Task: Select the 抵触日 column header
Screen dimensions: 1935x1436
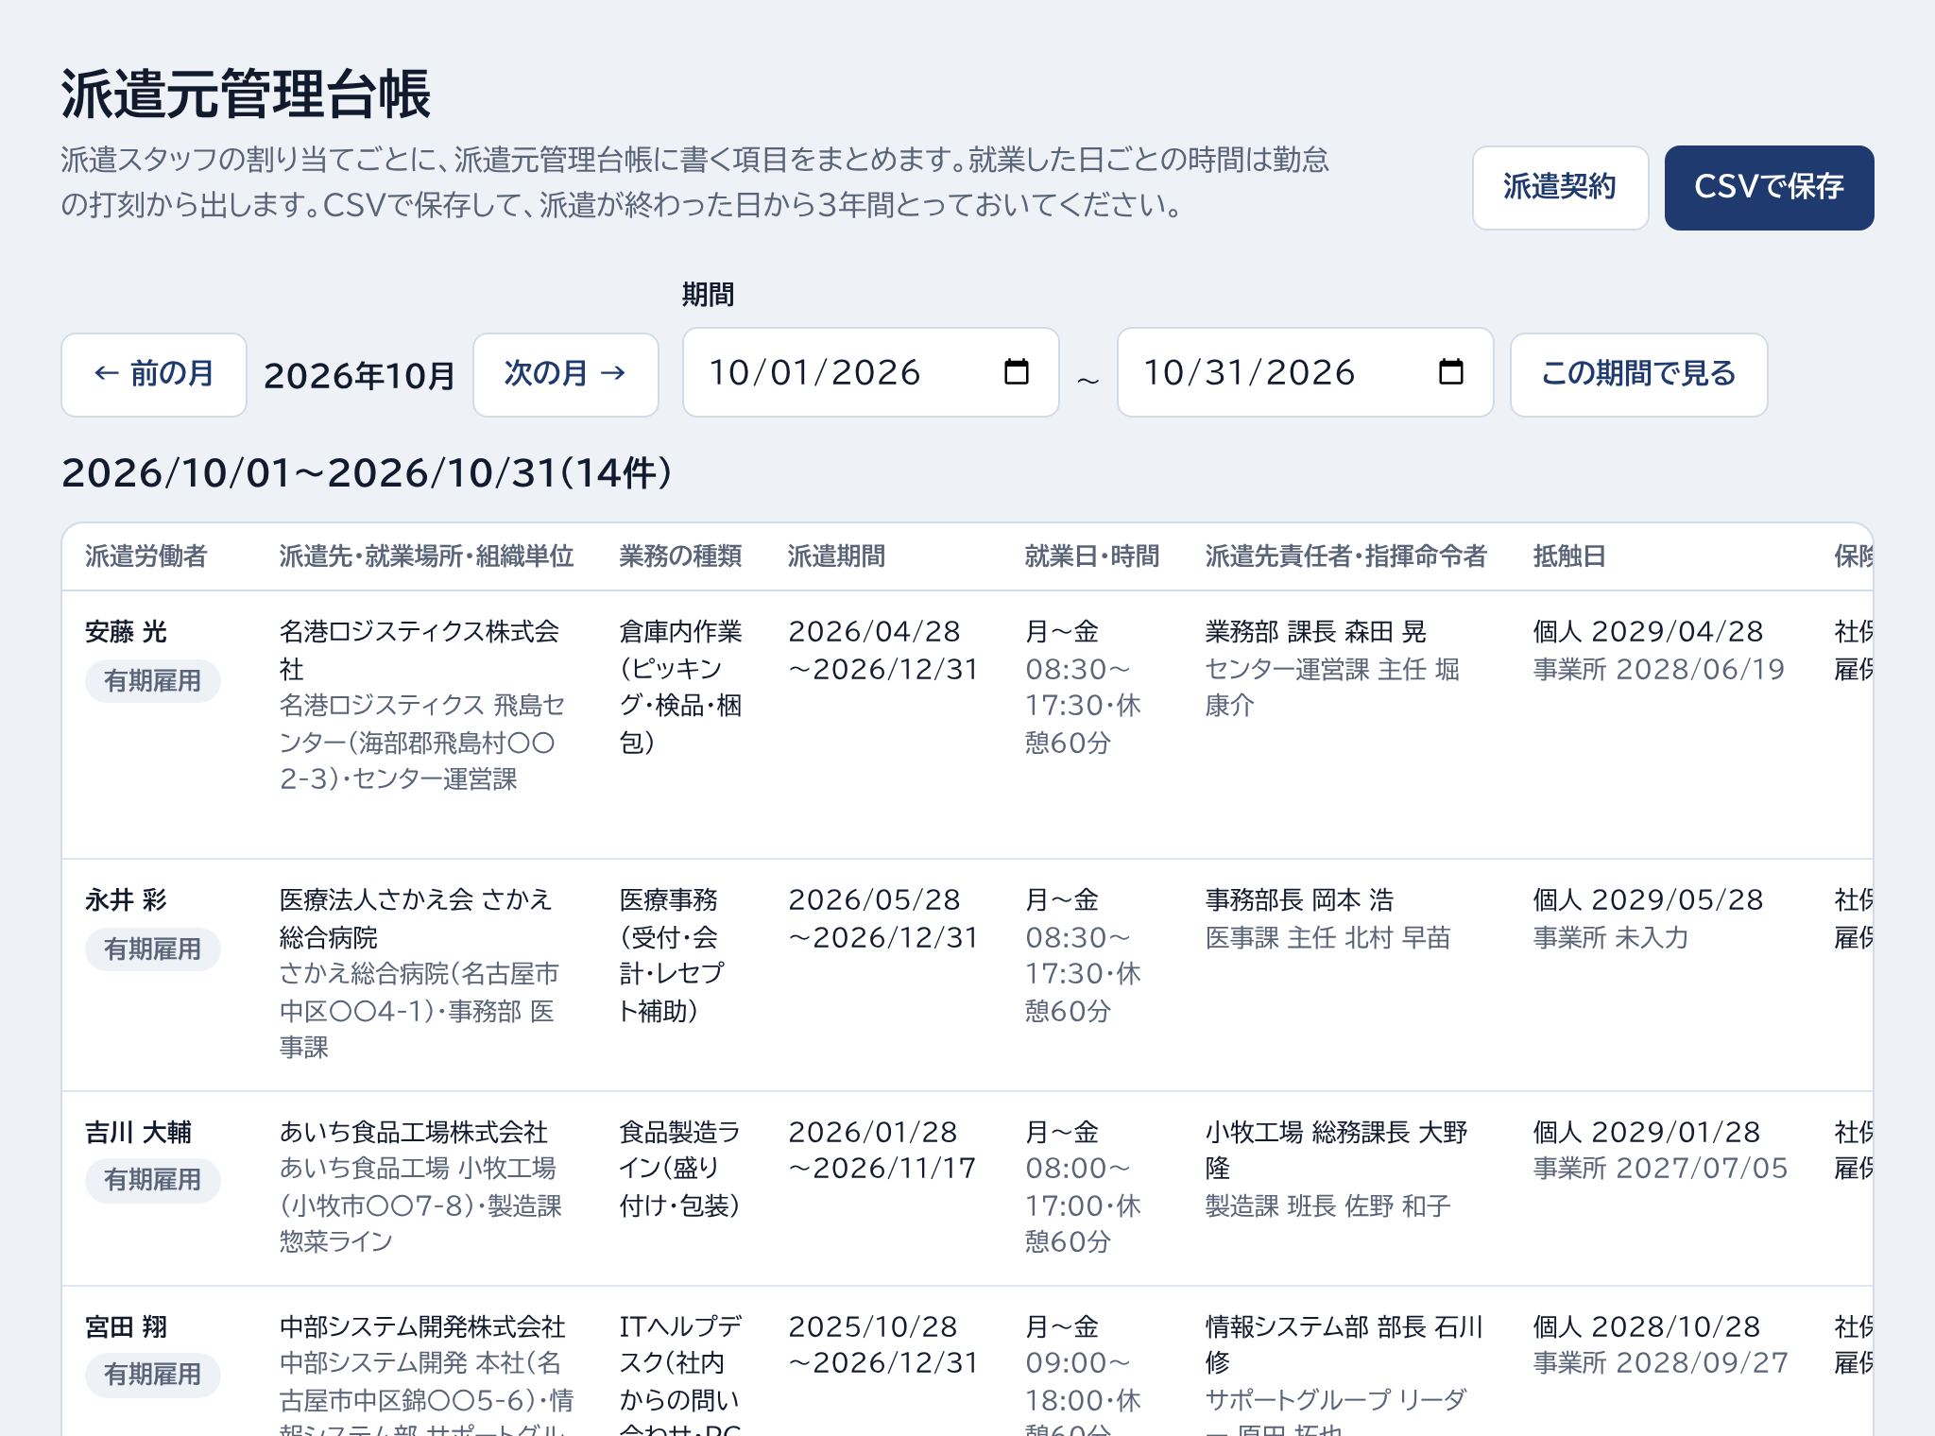Action: tap(1569, 556)
